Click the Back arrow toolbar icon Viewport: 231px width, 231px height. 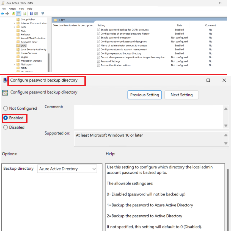pyautogui.click(x=2, y=13)
